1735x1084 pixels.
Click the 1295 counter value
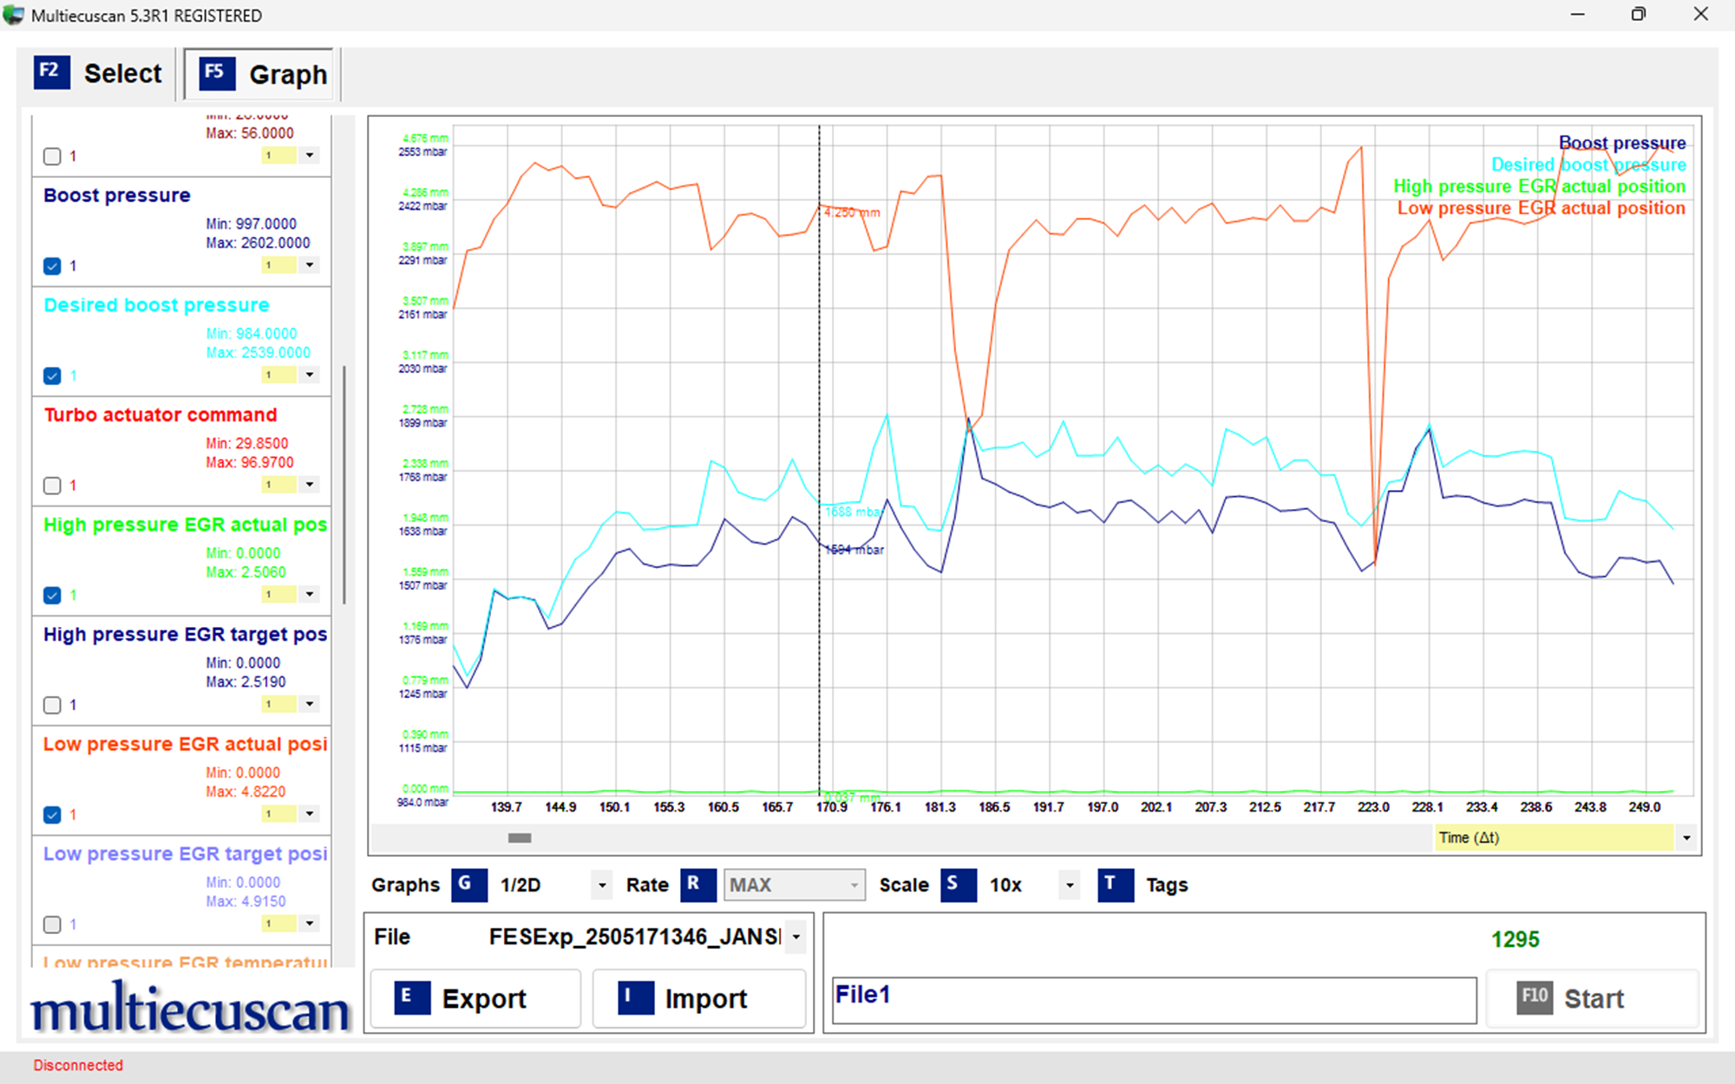(x=1515, y=939)
